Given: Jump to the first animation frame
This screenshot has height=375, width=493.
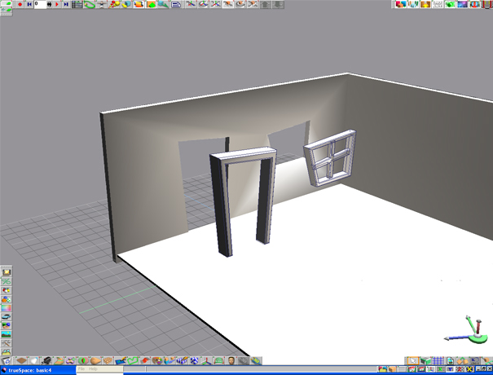Looking at the screenshot, I should point(29,5).
